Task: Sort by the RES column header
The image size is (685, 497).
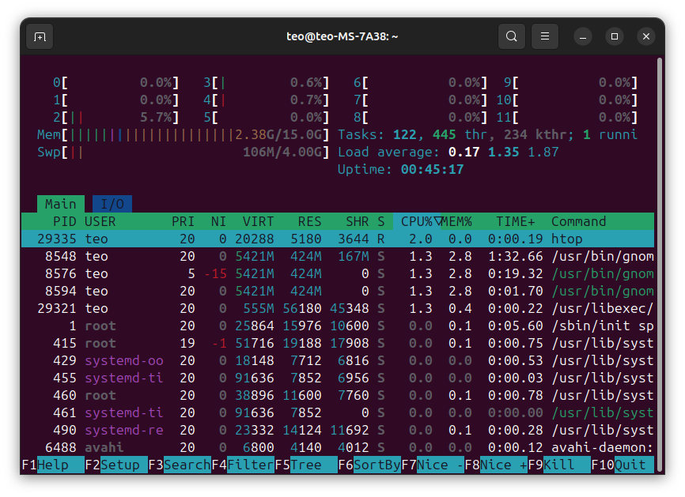Action: coord(310,222)
